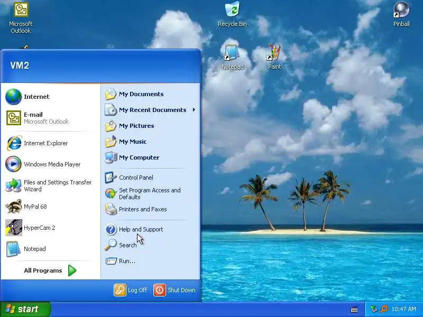Open the Paint desktop shortcut
This screenshot has width=423, height=317.
tap(274, 57)
